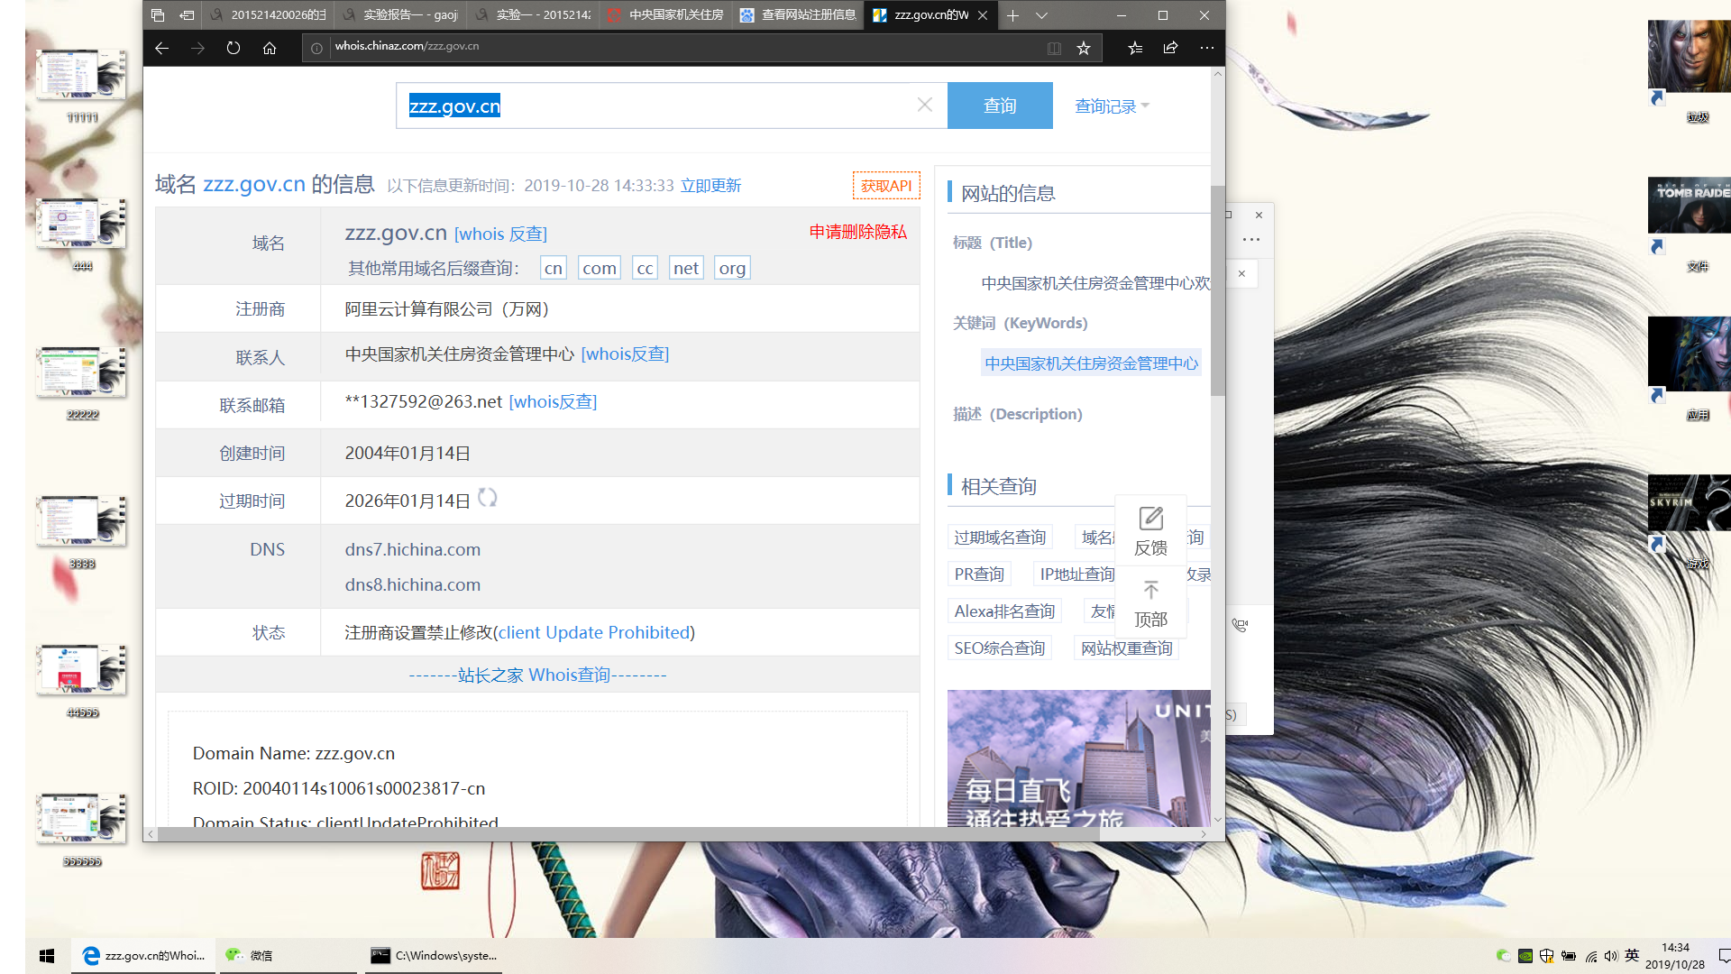This screenshot has width=1731, height=974.
Task: Click the share page icon
Action: click(x=1170, y=48)
